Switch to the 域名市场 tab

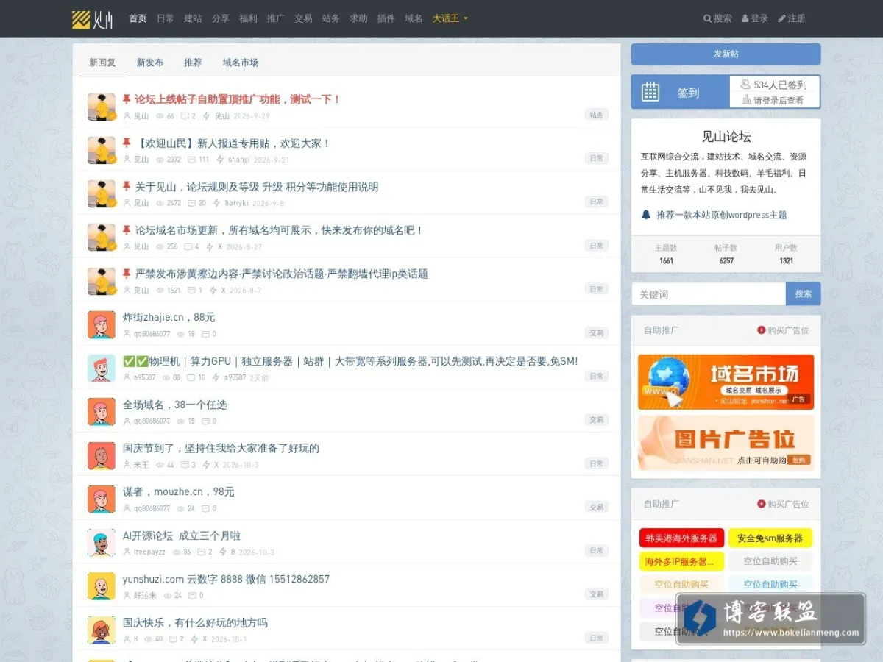coord(241,63)
